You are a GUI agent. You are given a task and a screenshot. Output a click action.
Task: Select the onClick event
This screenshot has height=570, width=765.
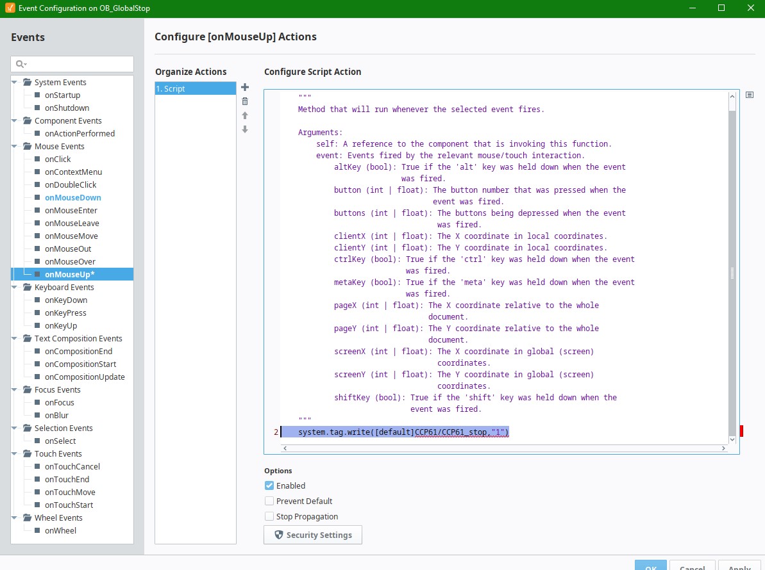pyautogui.click(x=58, y=159)
